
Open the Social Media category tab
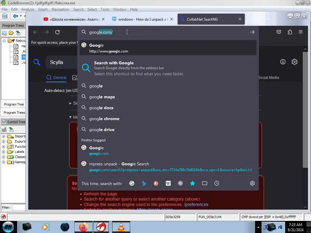pos(268,78)
